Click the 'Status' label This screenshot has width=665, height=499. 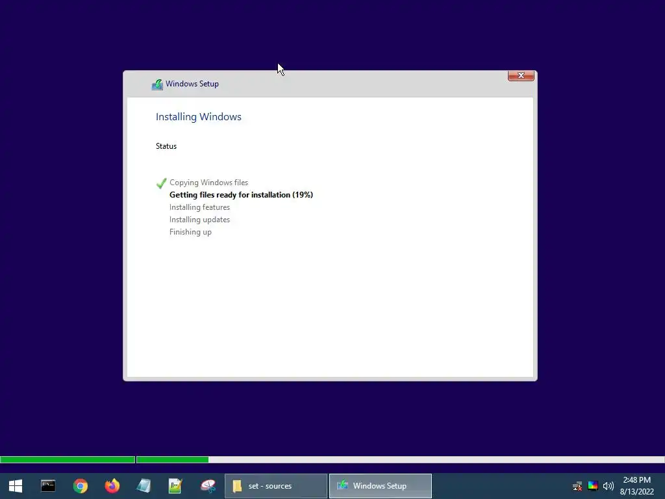coord(166,146)
